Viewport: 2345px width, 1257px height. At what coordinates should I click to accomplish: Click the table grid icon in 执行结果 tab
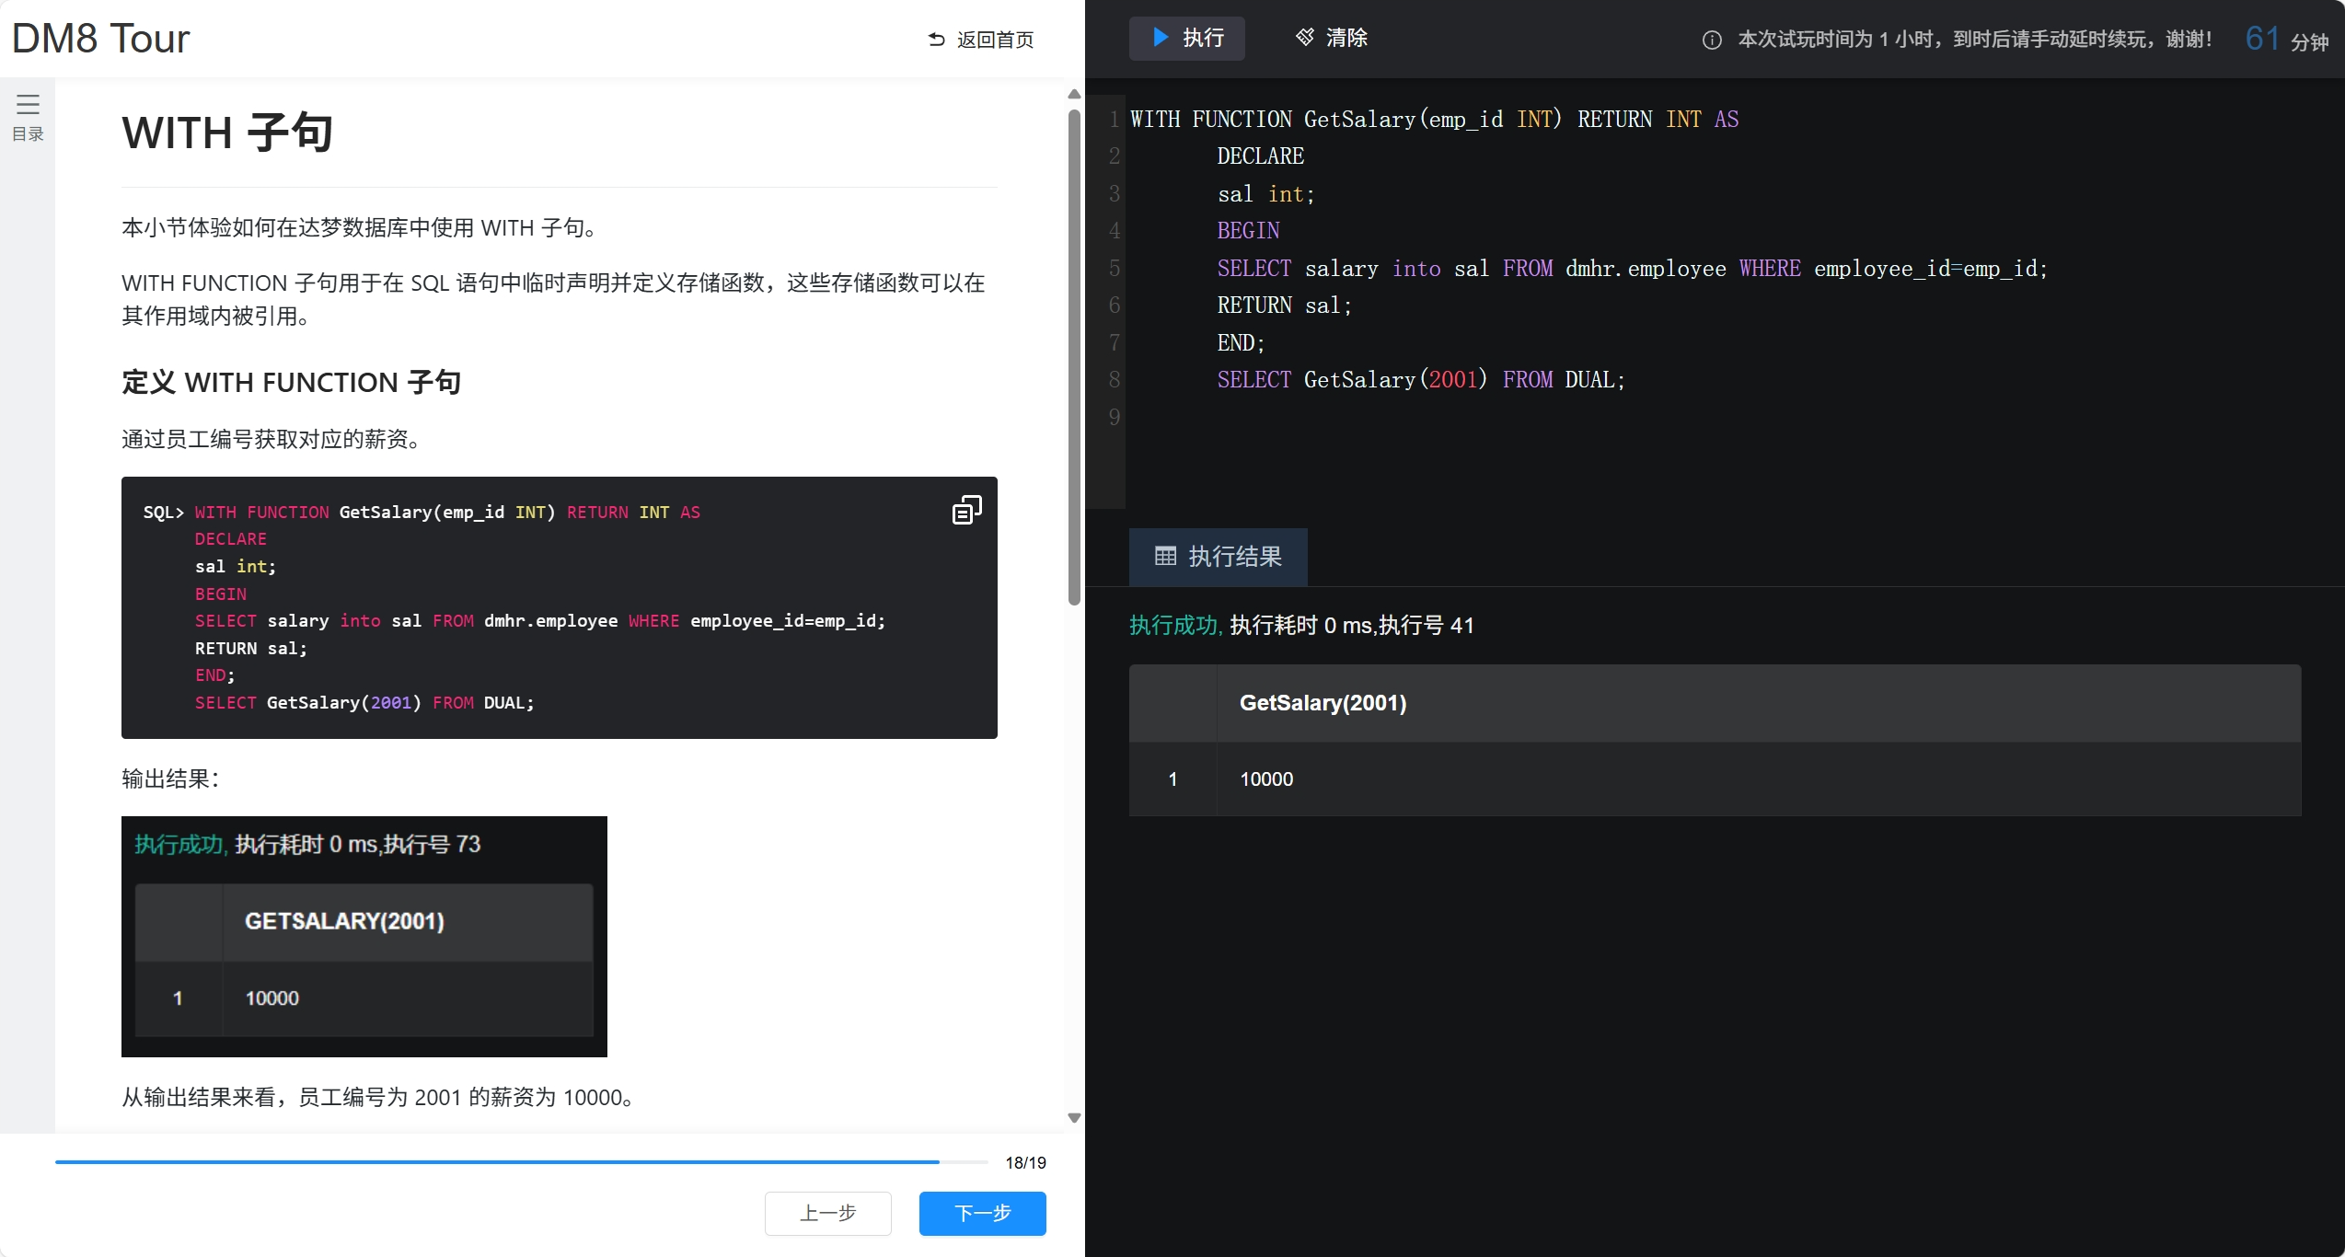(x=1165, y=557)
